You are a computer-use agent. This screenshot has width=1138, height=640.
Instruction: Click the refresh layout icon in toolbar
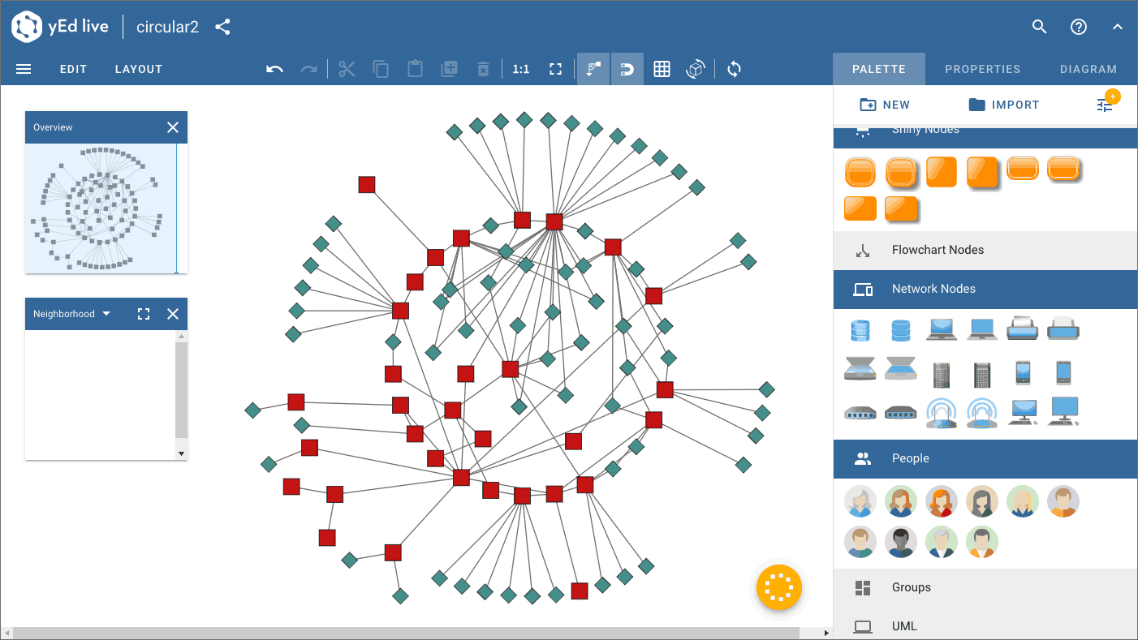pyautogui.click(x=734, y=69)
